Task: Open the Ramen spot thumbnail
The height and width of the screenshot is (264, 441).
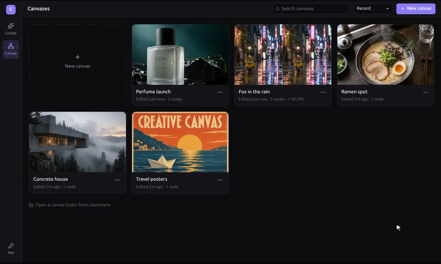Action: pyautogui.click(x=385, y=55)
